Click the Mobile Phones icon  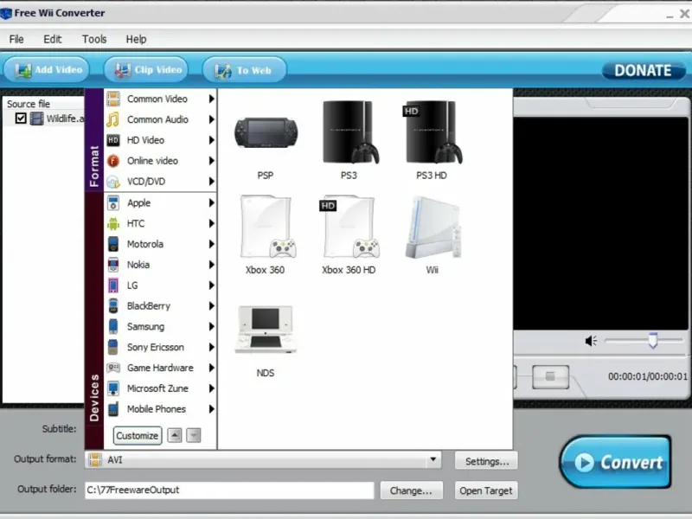[113, 409]
